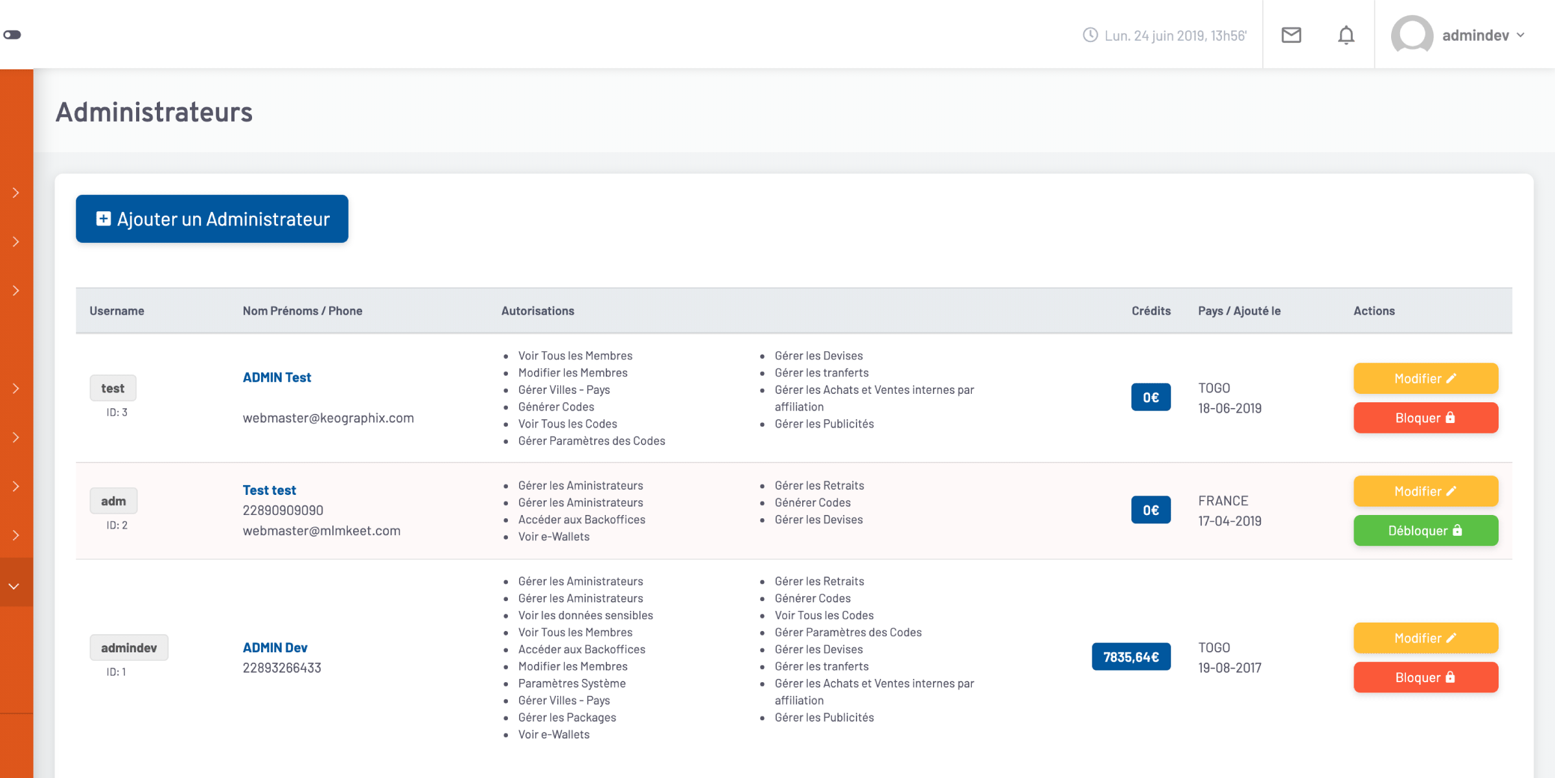Click the 7835,64€ credits badge

click(x=1131, y=656)
